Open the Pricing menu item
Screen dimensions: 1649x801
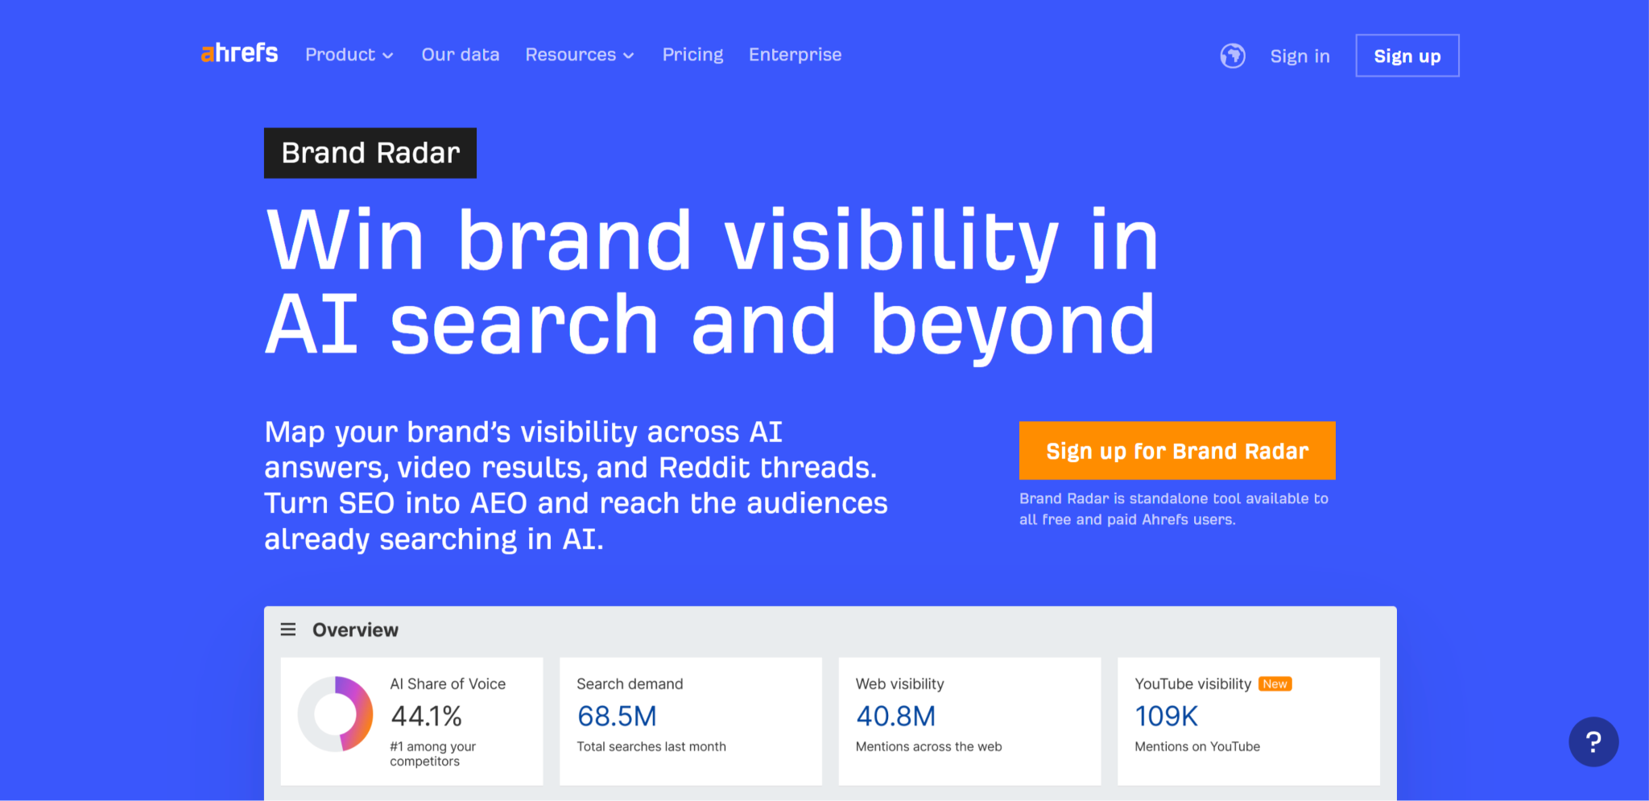(x=692, y=55)
